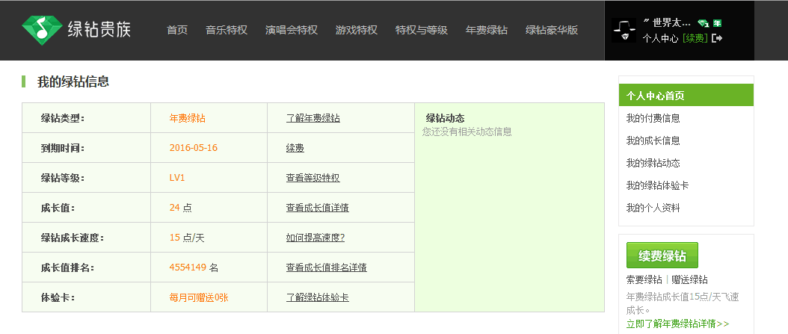Screen dimensions: 788x334
Task: Click the 绿钻等级: row label
Action: pos(63,178)
